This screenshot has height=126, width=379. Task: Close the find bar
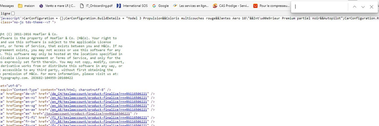coord(372,7)
